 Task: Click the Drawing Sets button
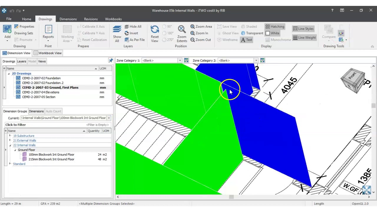(x=24, y=33)
